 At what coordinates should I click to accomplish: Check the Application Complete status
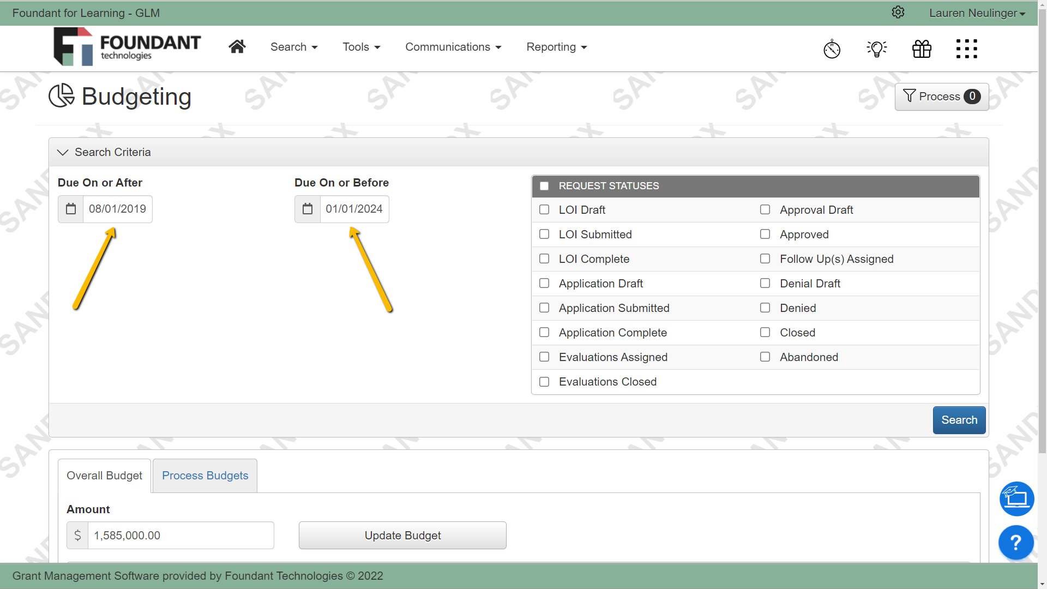[x=544, y=332]
